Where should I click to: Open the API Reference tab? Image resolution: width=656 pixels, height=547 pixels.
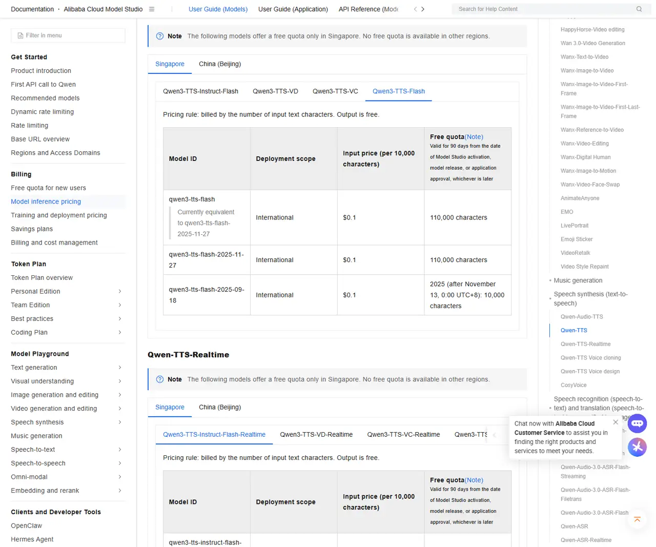coord(368,9)
